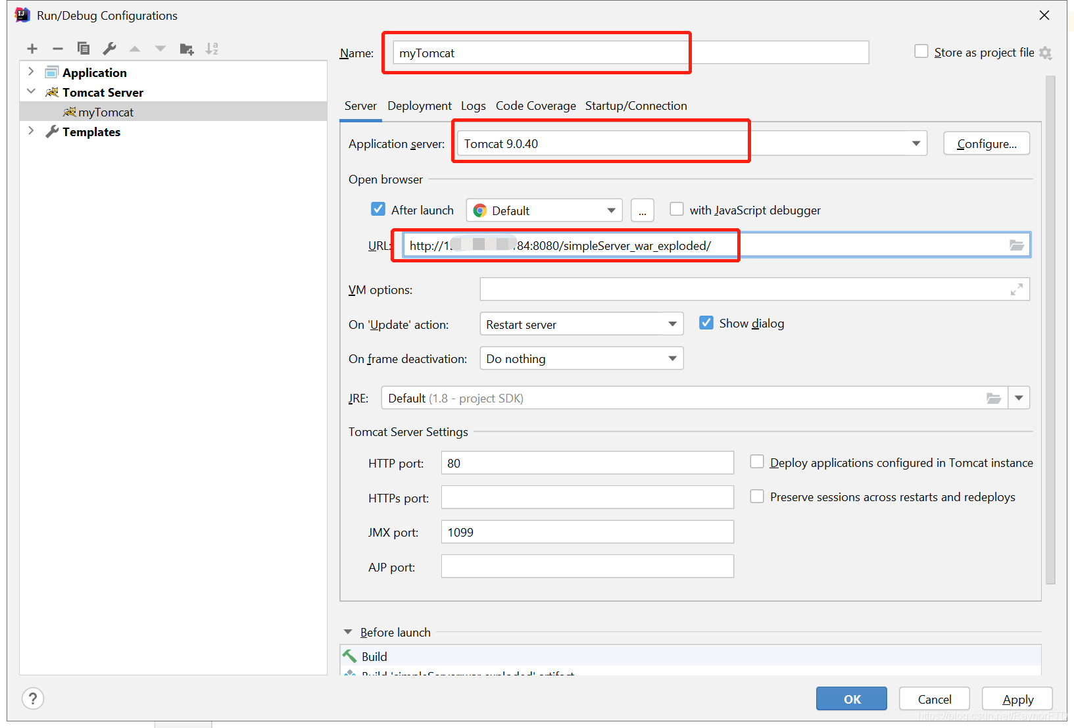This screenshot has width=1074, height=728.
Task: Open help with the question mark icon
Action: [x=33, y=698]
